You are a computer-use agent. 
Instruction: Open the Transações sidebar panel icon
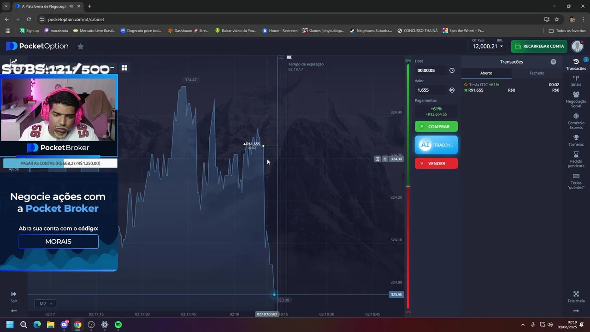point(576,64)
